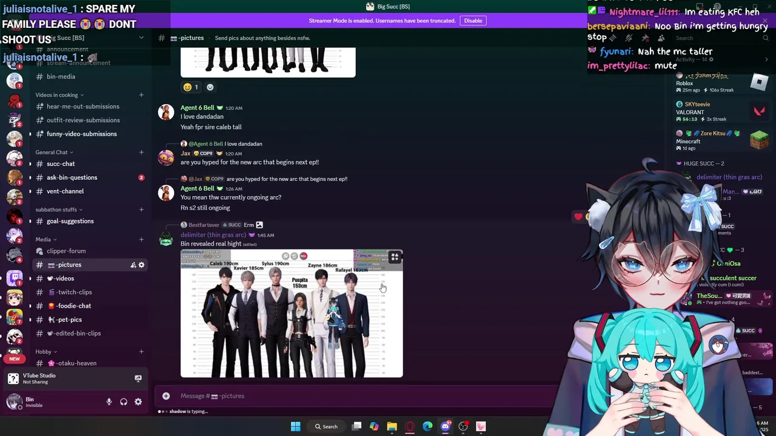Image resolution: width=776 pixels, height=436 pixels.
Task: Click the Jax username in the chat
Action: click(186, 153)
